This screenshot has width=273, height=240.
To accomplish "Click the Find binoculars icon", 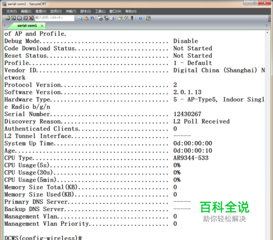I will pos(92,18).
